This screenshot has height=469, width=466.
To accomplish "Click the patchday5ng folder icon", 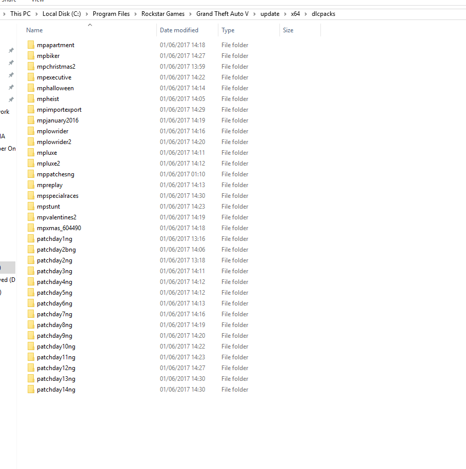I will [31, 293].
